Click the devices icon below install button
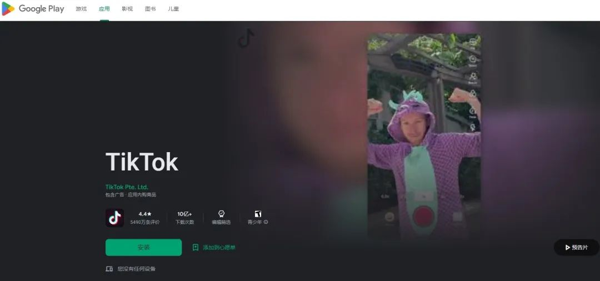 pos(109,269)
